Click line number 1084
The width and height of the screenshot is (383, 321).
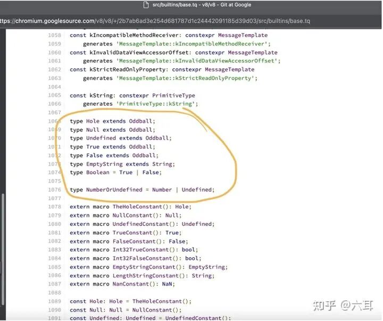(54, 258)
